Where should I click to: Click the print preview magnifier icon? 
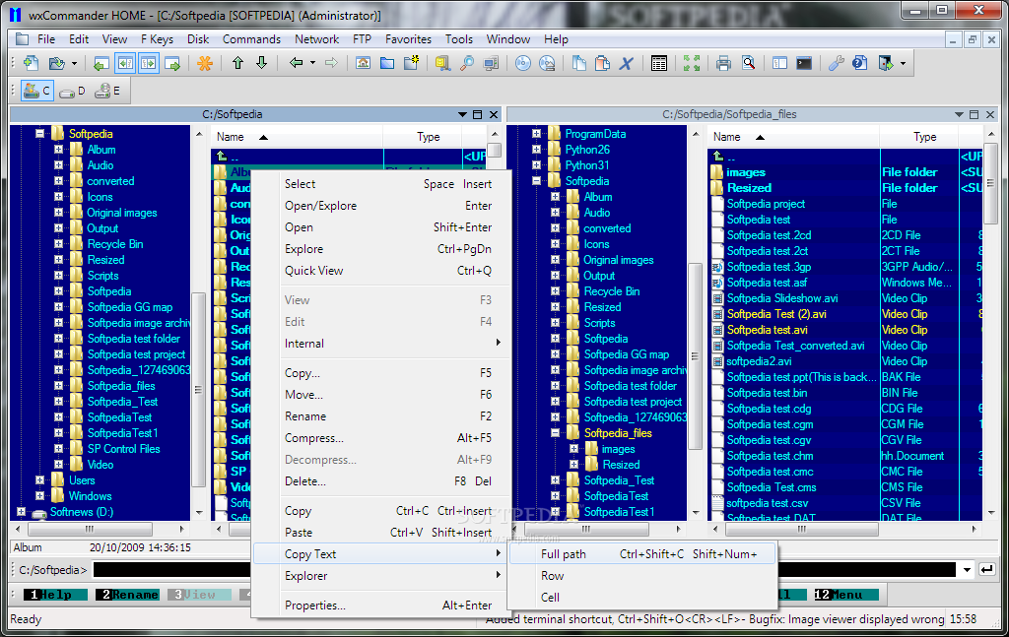[x=748, y=63]
